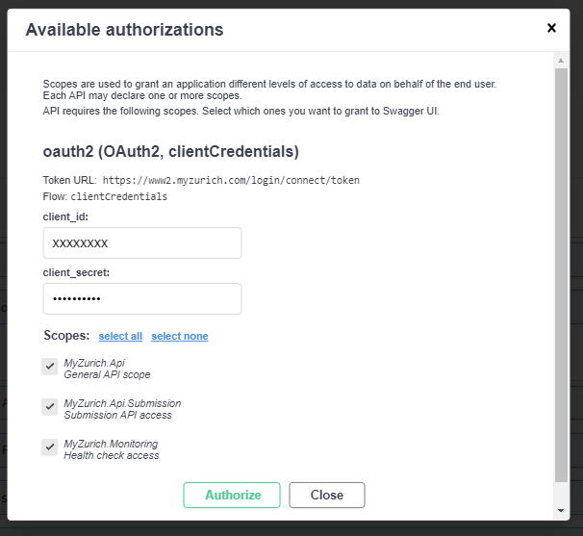Close the dialog with the X icon
The width and height of the screenshot is (583, 536).
[551, 28]
